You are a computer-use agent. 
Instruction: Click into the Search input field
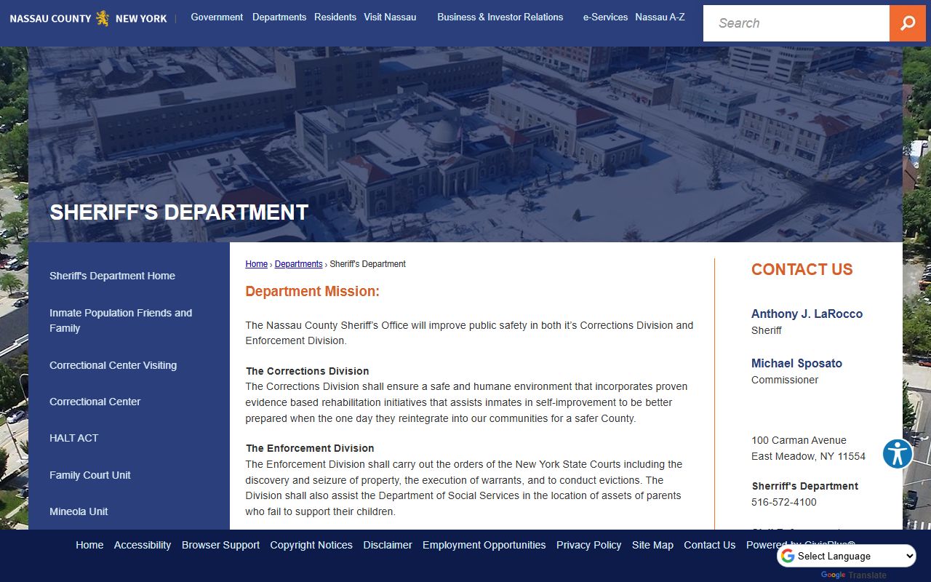click(796, 23)
